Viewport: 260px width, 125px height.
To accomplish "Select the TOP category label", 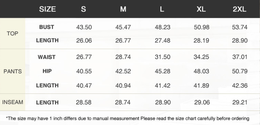I will (13, 34).
